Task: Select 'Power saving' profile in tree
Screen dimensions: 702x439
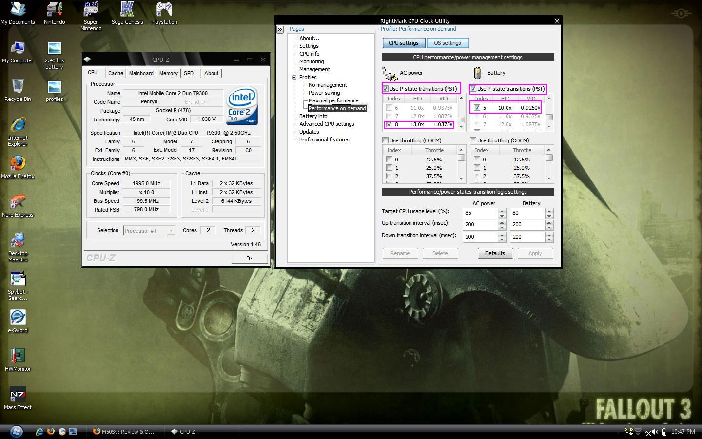Action: [324, 93]
